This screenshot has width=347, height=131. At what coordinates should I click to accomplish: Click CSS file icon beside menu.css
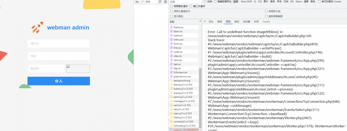[171, 40]
